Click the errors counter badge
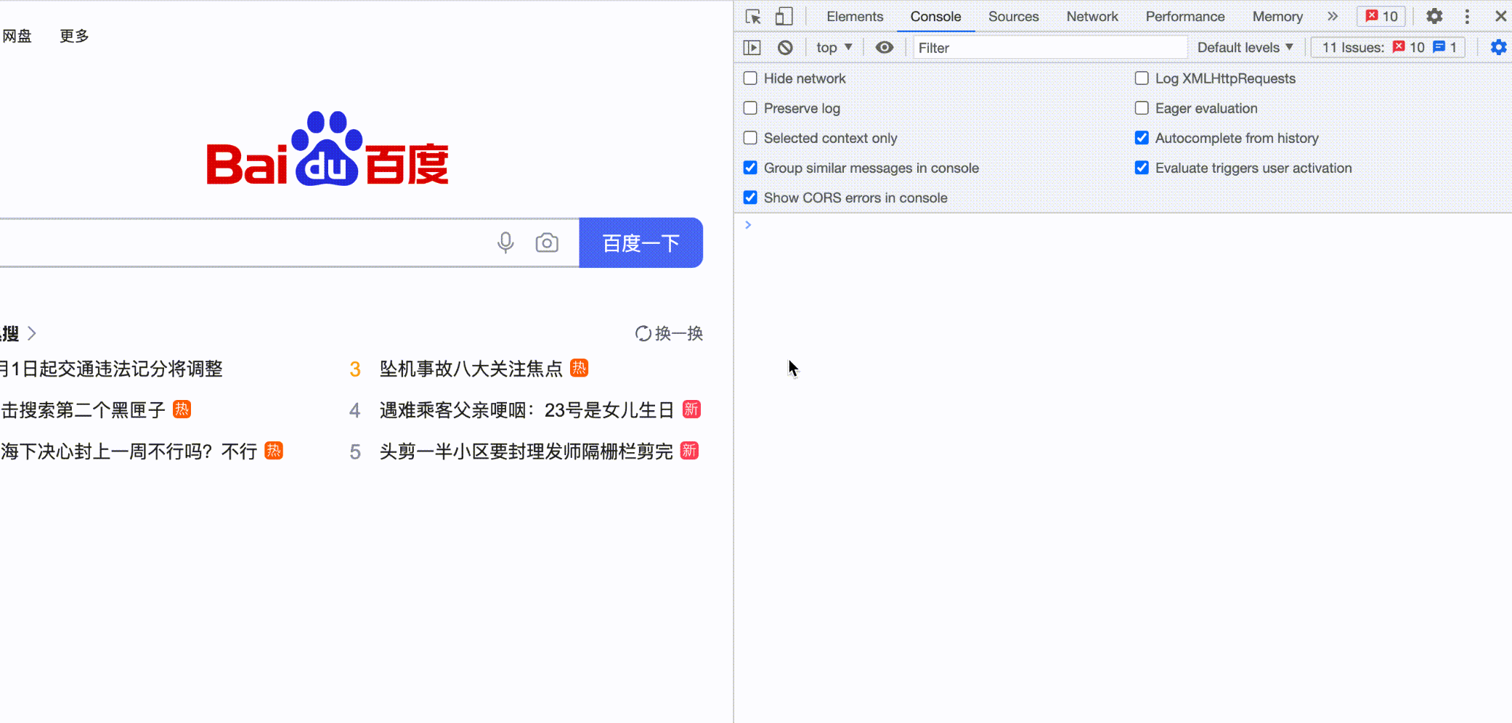 (1381, 16)
